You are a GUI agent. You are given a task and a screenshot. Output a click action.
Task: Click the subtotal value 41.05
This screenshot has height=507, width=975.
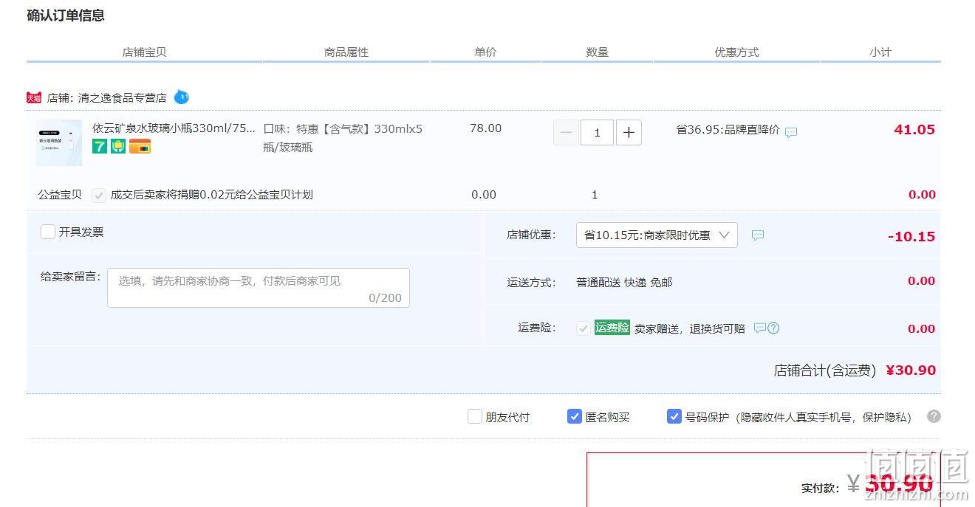914,130
